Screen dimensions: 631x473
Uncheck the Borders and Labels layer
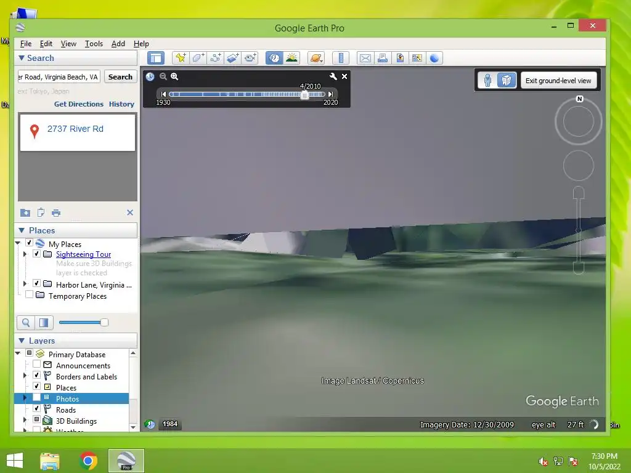tap(36, 375)
